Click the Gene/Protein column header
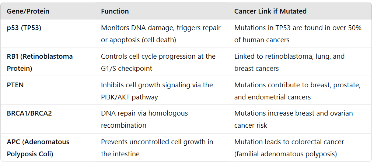The width and height of the screenshot is (374, 164). click(x=28, y=11)
